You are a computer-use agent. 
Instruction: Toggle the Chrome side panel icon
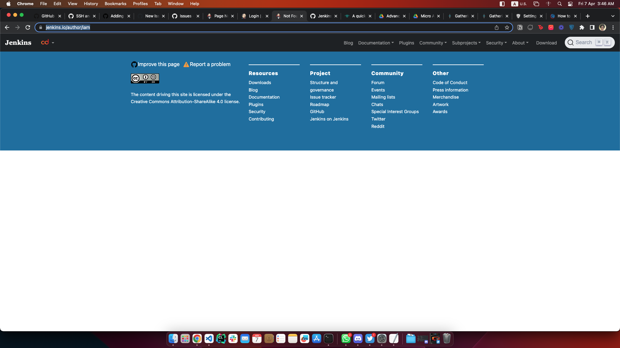click(592, 27)
